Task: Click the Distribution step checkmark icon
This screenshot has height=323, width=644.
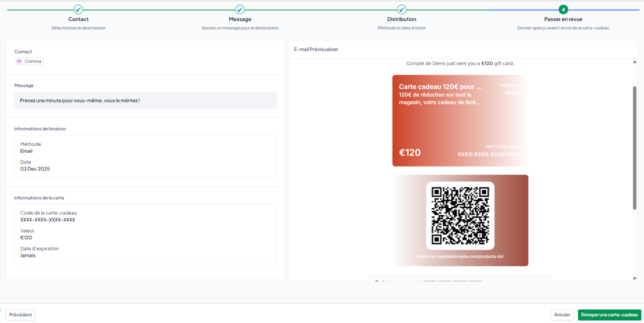Action: coord(402,9)
